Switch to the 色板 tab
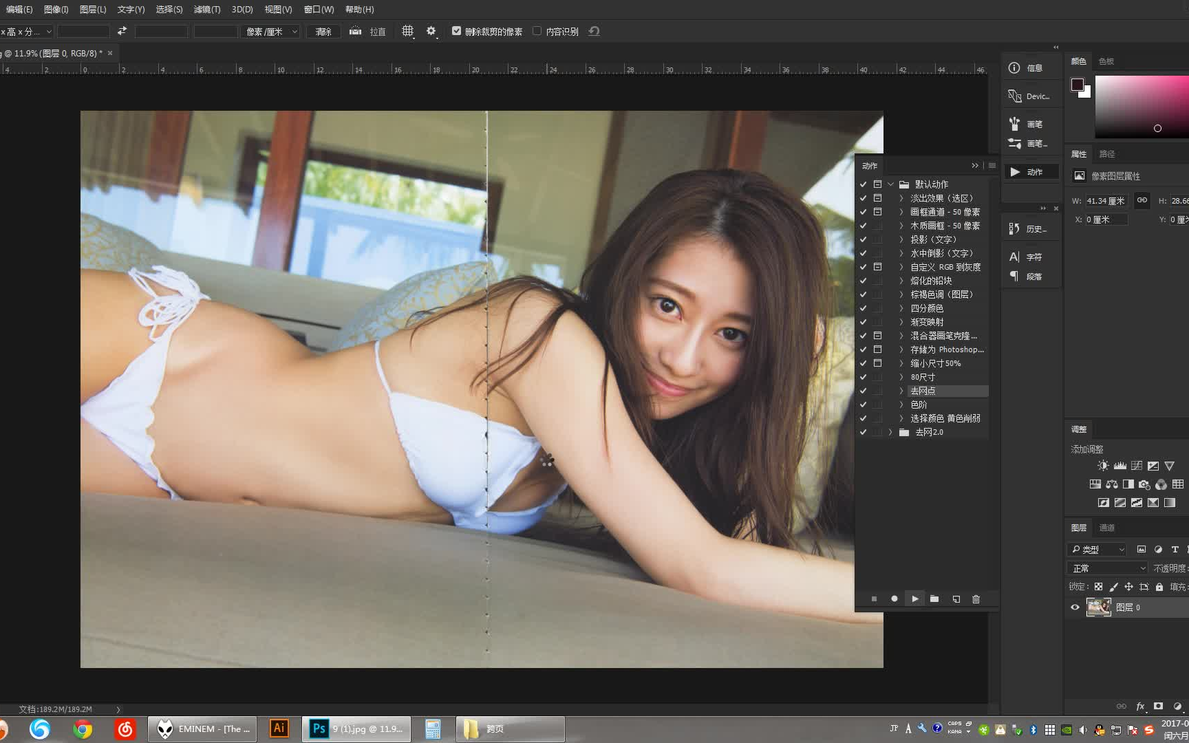The width and height of the screenshot is (1189, 743). [x=1106, y=61]
